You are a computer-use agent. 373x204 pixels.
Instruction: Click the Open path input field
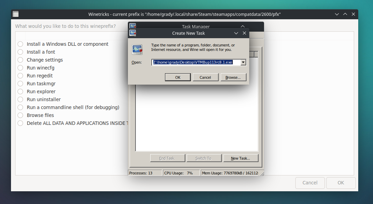pos(196,62)
